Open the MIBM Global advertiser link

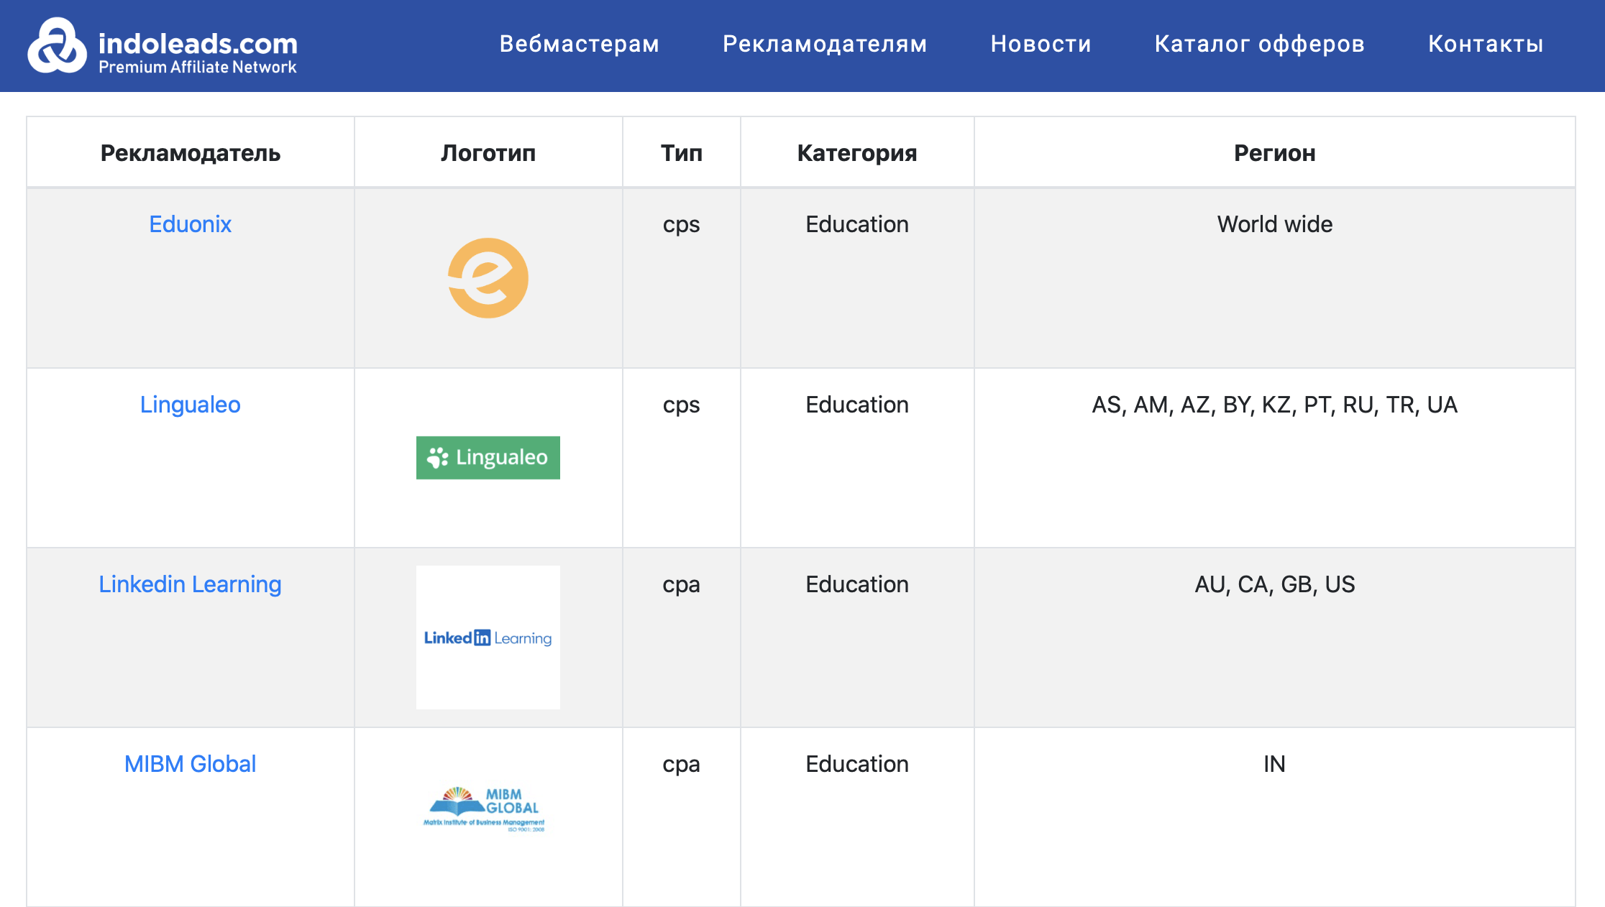(x=191, y=764)
